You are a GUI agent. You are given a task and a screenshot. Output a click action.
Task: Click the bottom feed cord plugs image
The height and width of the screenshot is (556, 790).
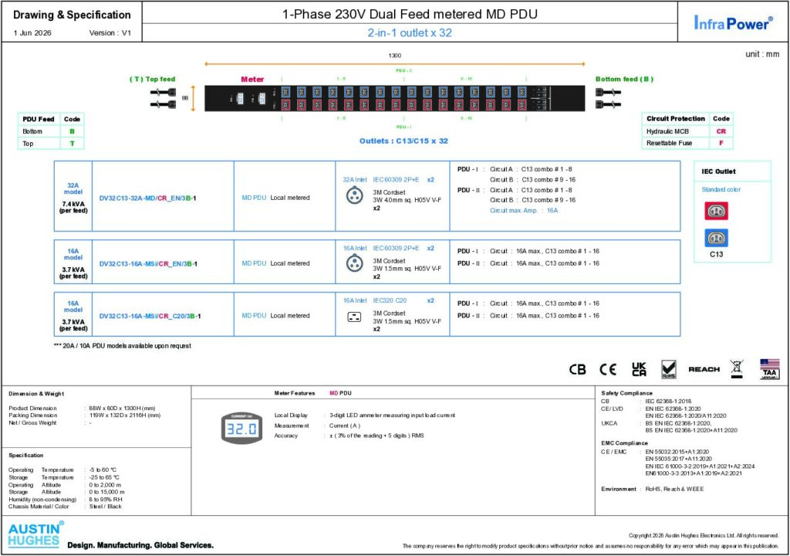click(608, 98)
